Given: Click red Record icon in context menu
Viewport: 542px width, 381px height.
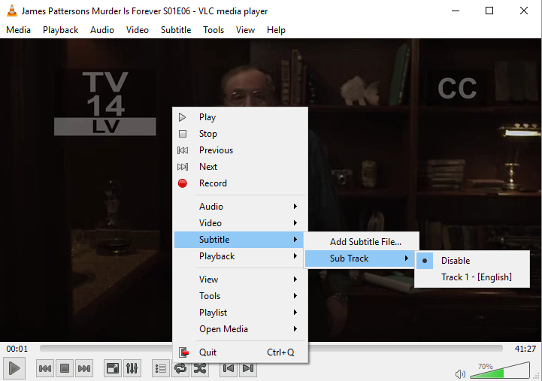Looking at the screenshot, I should [182, 183].
